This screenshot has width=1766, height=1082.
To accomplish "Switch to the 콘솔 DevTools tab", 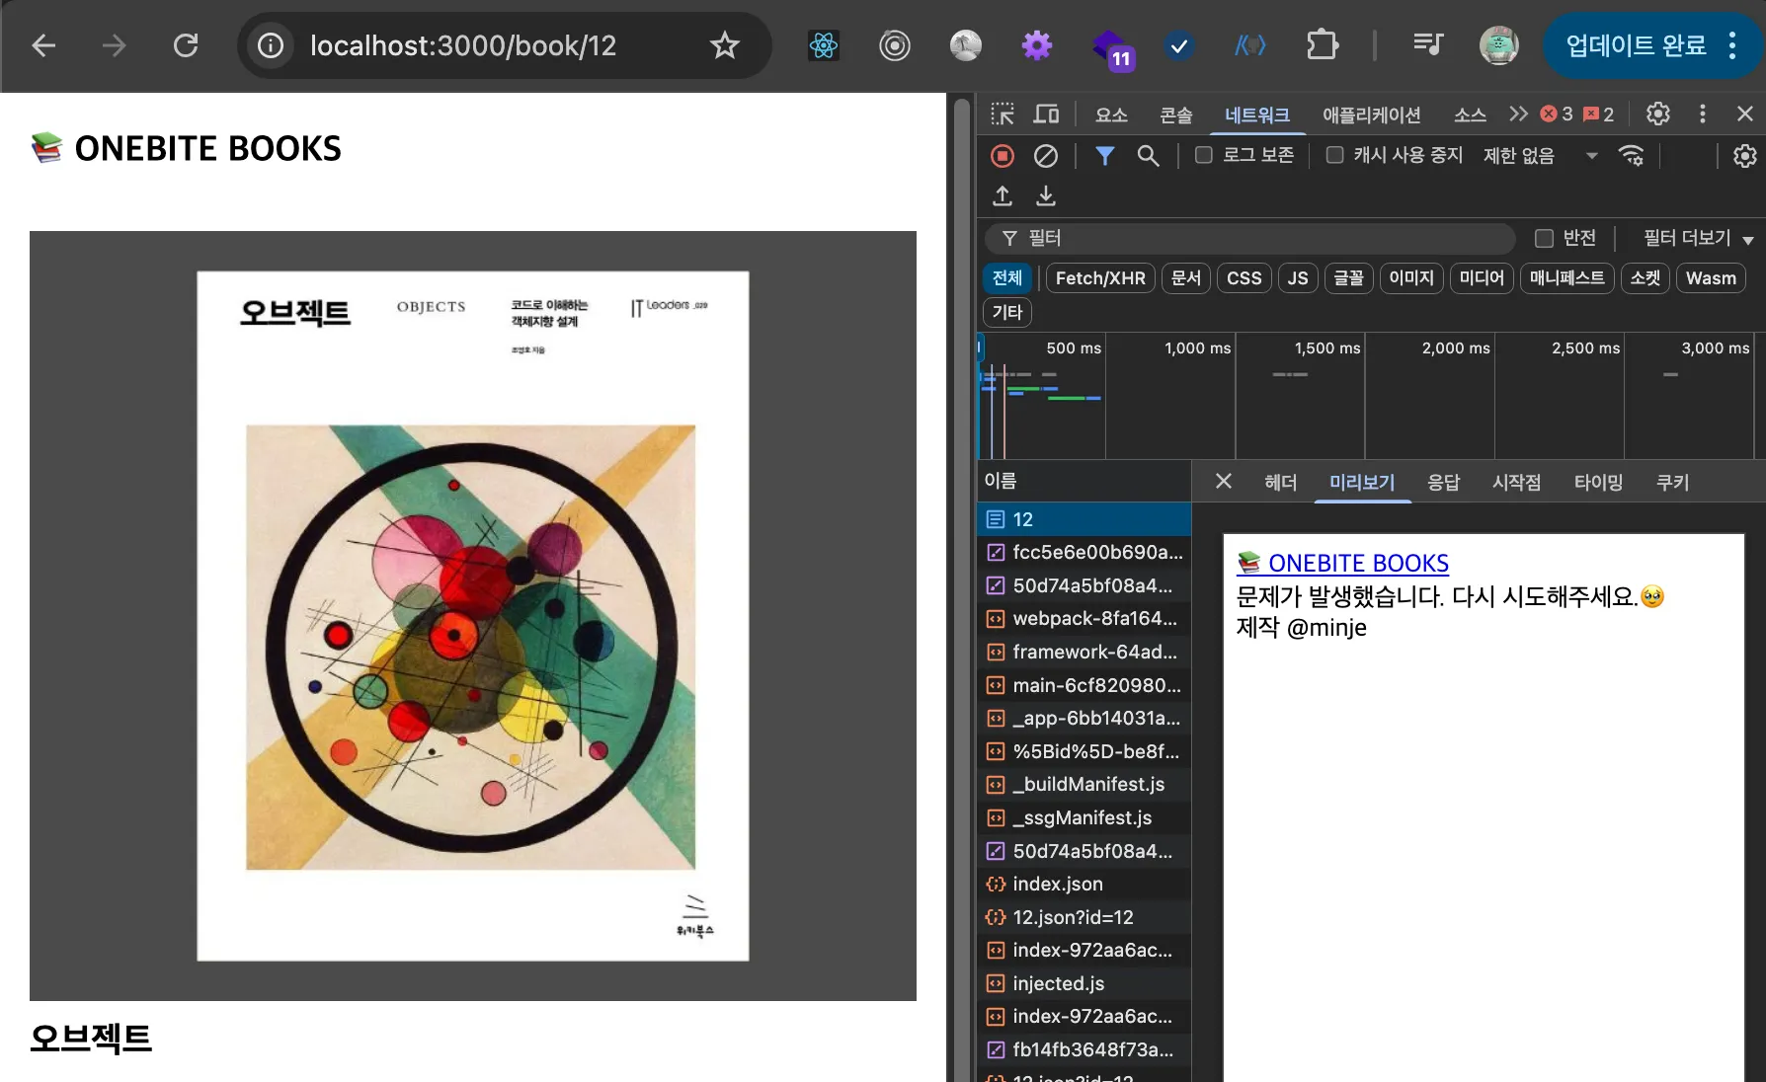I will pos(1175,116).
